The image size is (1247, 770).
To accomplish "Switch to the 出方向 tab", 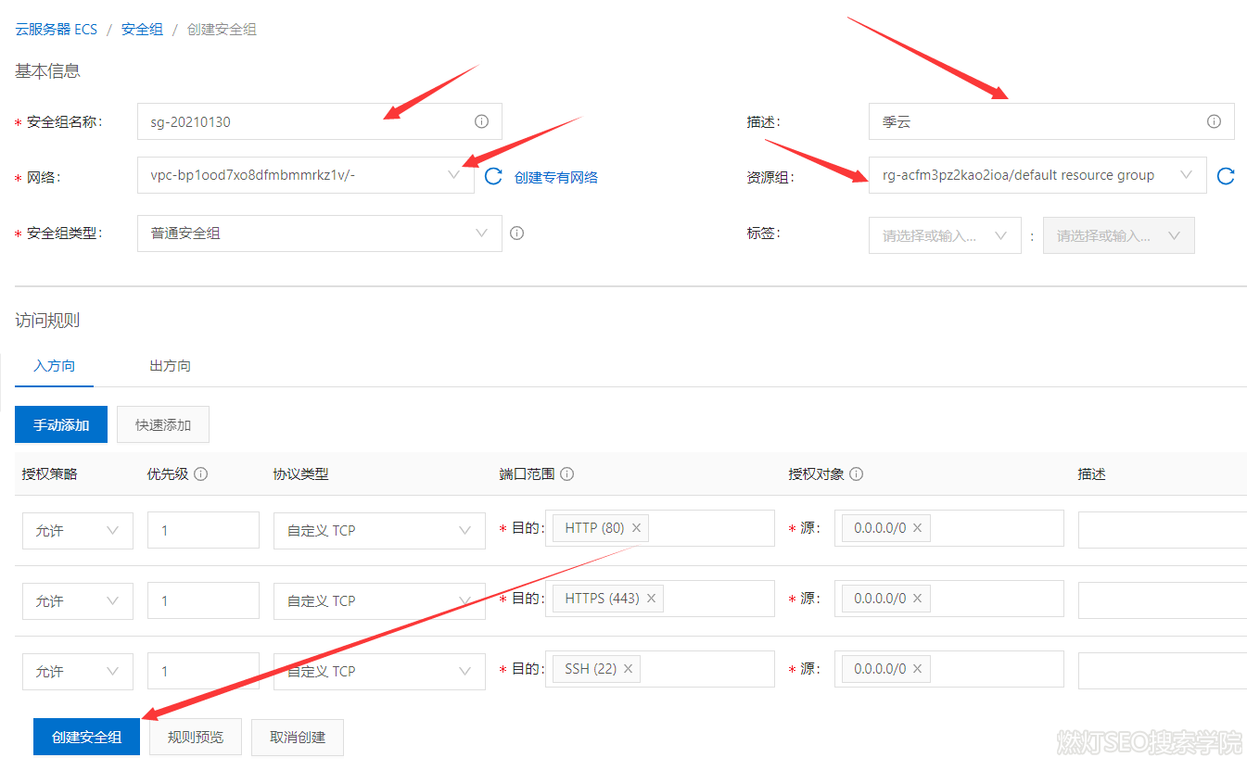I will coord(171,366).
